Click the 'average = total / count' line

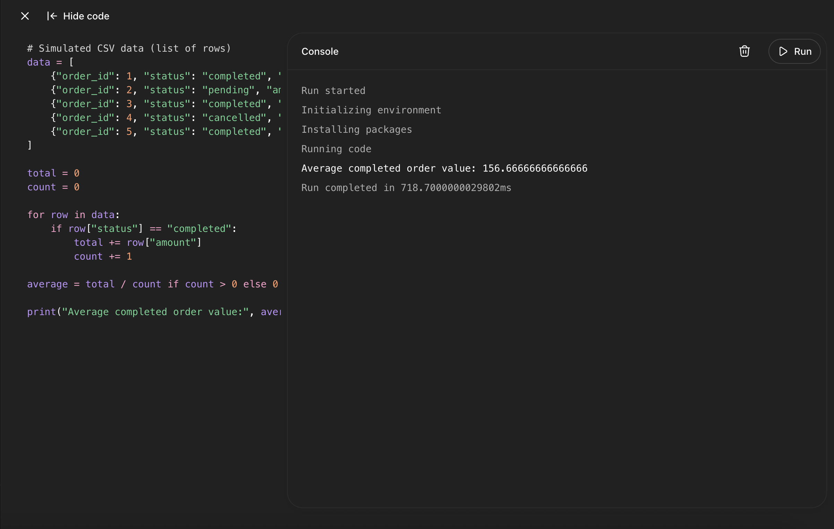tap(153, 284)
